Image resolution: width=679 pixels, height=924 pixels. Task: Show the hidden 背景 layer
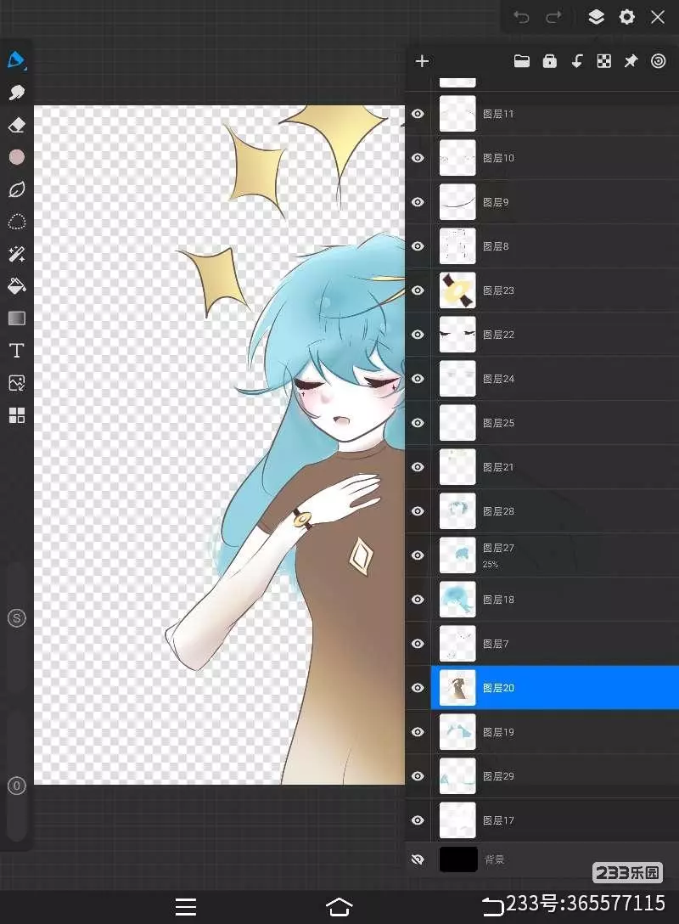418,859
